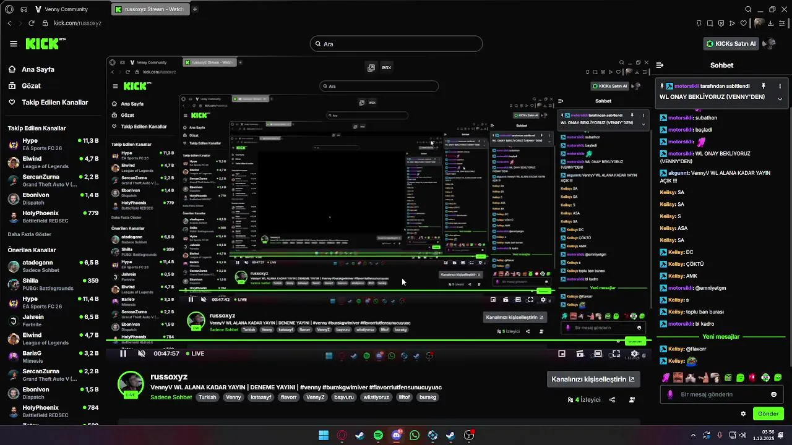Click the chat message input field
Screen dimensions: 792x445
coord(721,394)
